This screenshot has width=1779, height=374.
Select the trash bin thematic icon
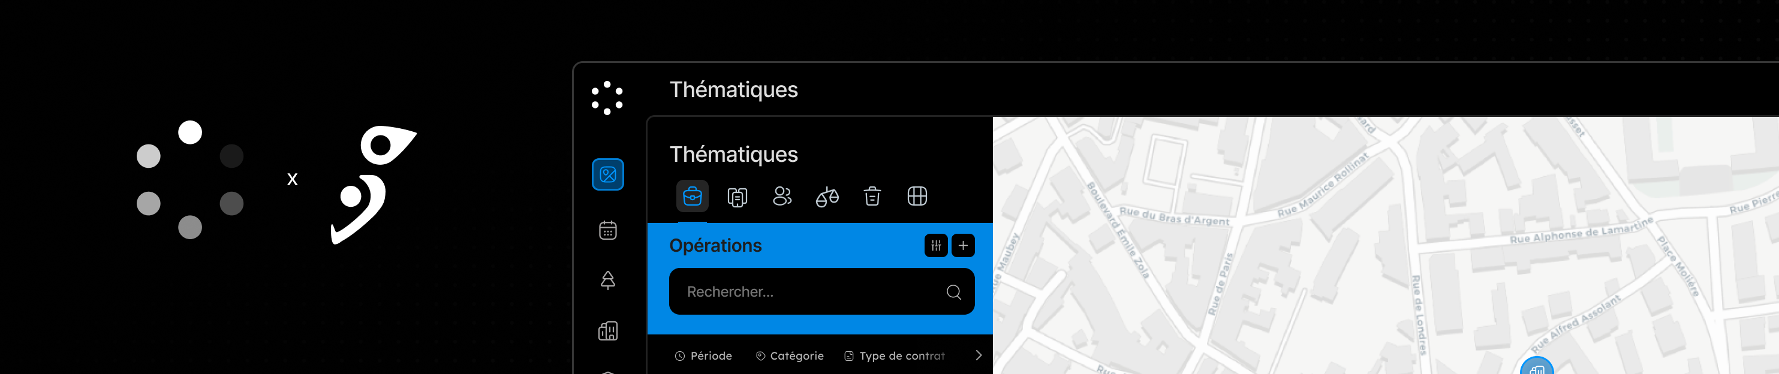tap(872, 197)
